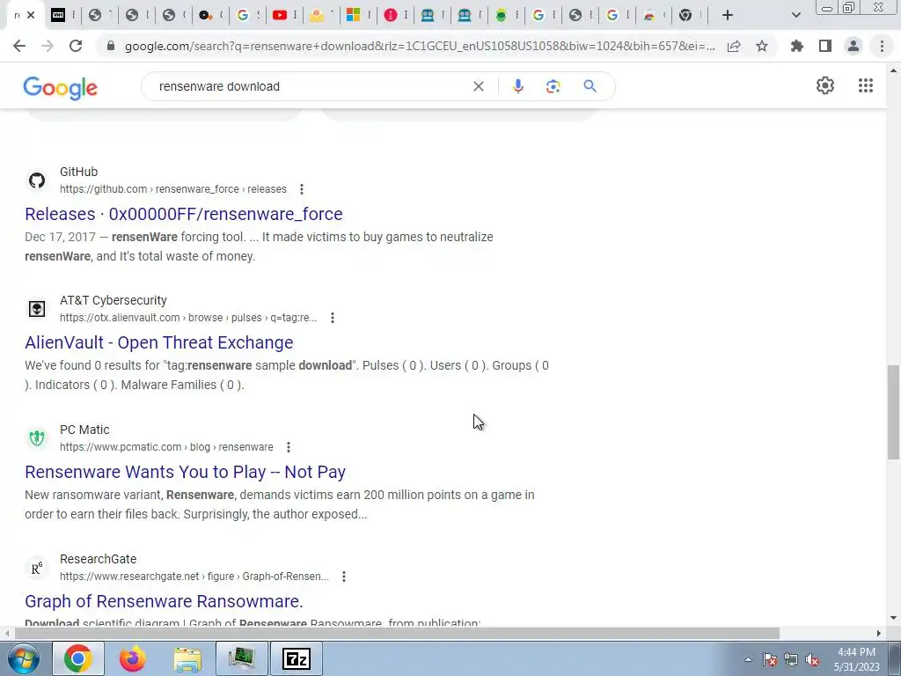Screen dimensions: 901x676
Task: Open 'Graph of Rensenware Ransowmare.' result
Action: pos(164,601)
